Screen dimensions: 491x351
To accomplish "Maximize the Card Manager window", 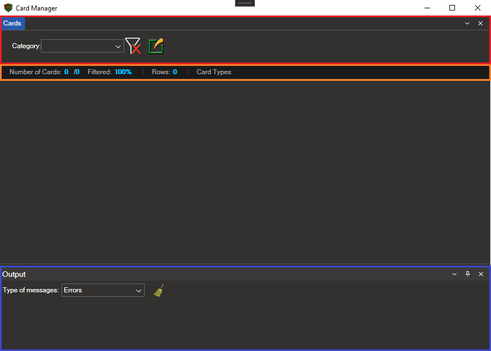I will point(452,8).
